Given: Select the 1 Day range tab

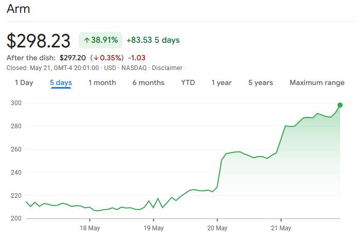Looking at the screenshot, I should (x=24, y=82).
